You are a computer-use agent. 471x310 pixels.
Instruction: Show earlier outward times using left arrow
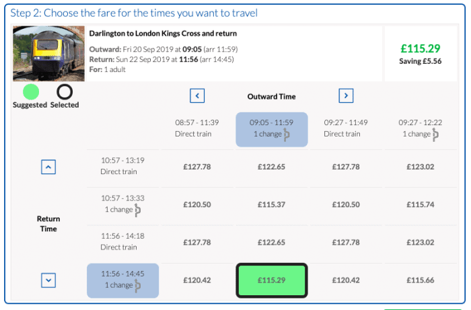pyautogui.click(x=197, y=96)
